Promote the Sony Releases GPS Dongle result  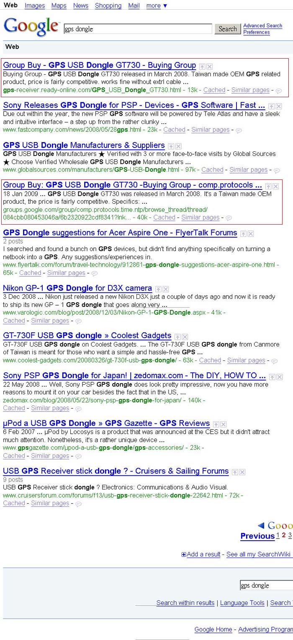coord(271,106)
